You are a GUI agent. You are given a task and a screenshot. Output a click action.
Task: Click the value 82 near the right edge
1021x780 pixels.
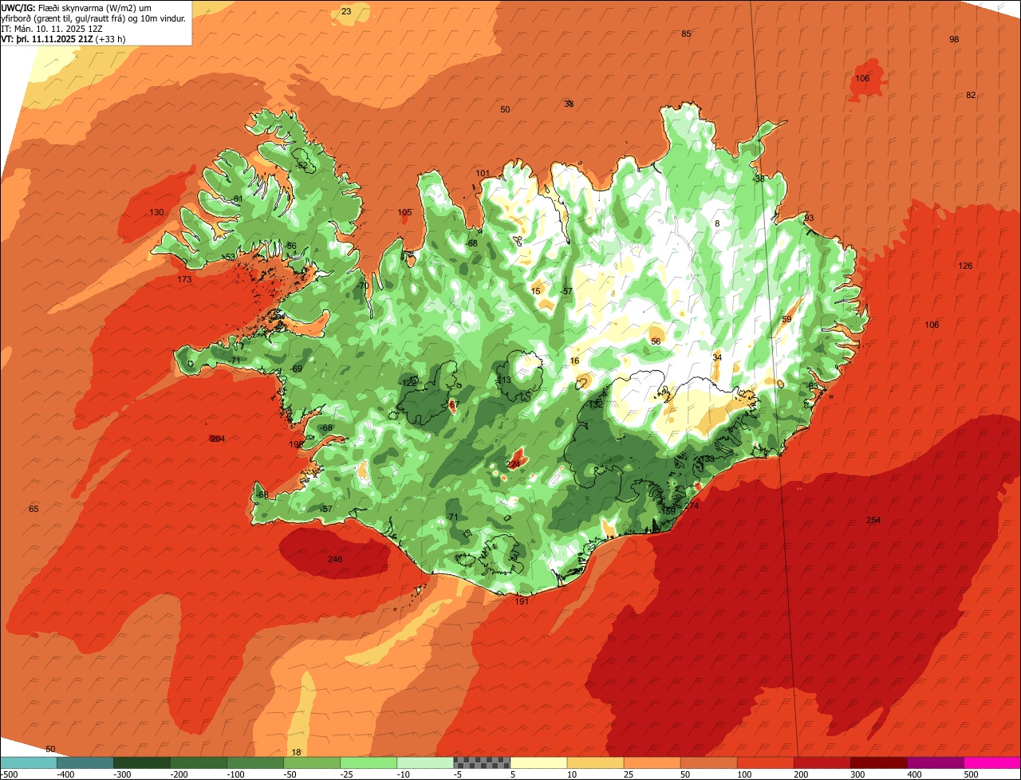click(x=971, y=95)
